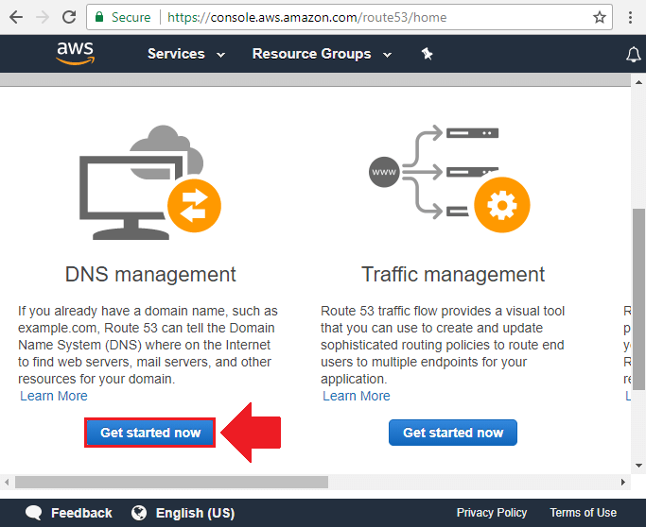Screen dimensions: 646x527
Task: Click the globe language icon
Action: click(139, 513)
